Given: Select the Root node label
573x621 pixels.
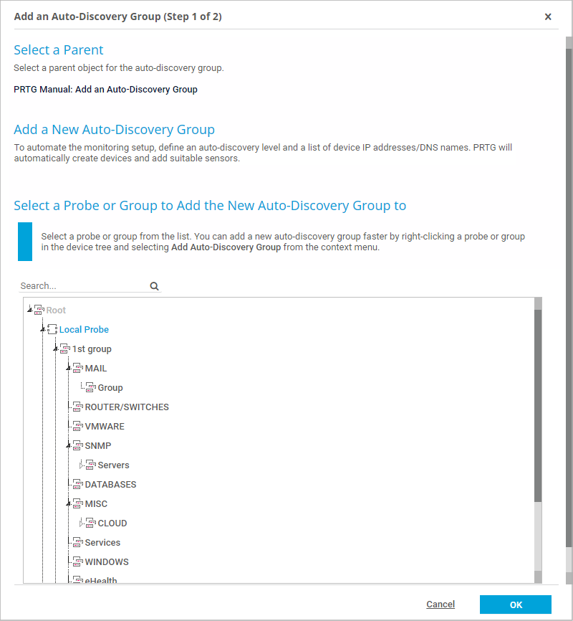Looking at the screenshot, I should [x=56, y=310].
